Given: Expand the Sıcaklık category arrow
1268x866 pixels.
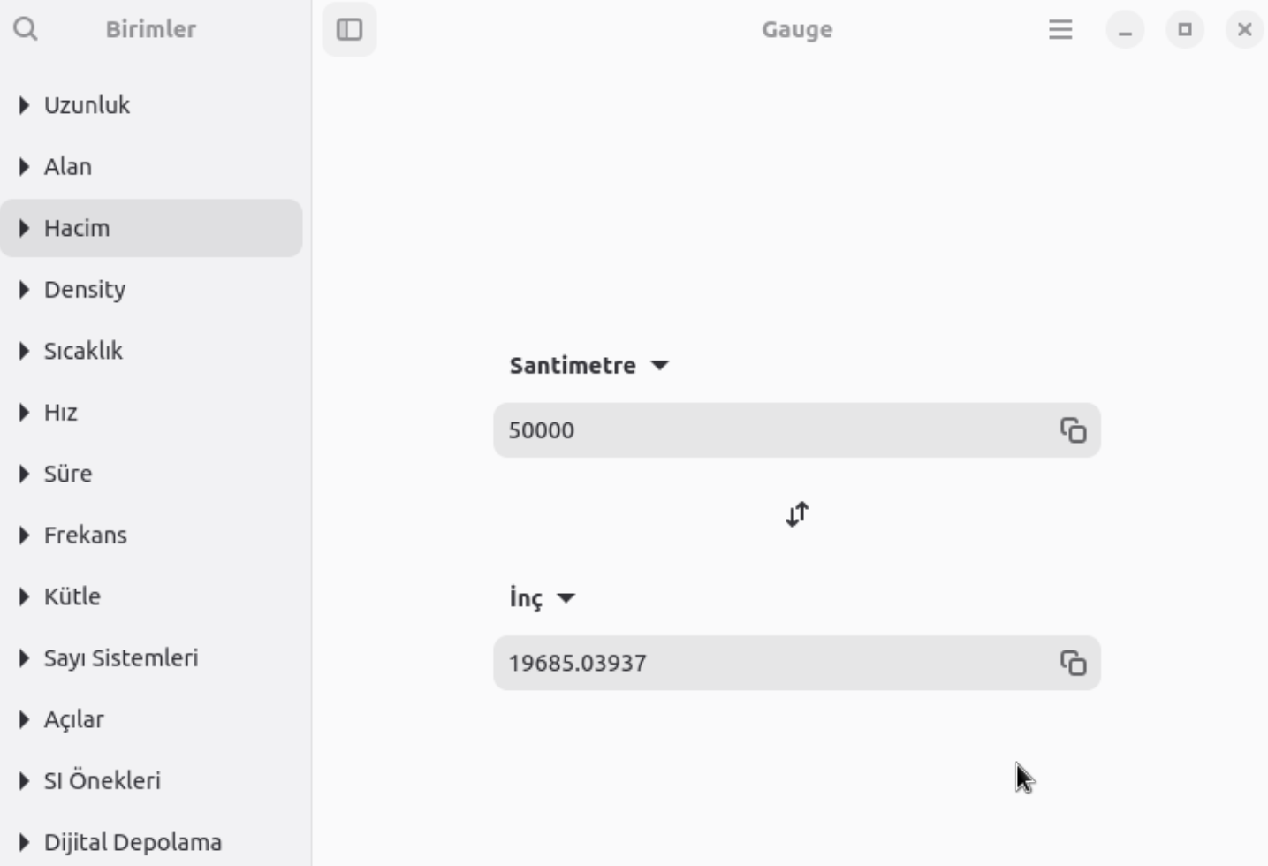Looking at the screenshot, I should (24, 351).
